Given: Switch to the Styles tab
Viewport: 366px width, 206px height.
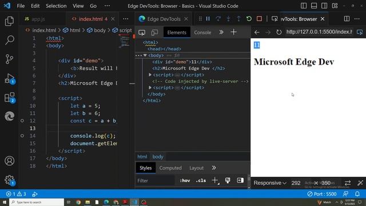Looking at the screenshot, I should [x=146, y=168].
